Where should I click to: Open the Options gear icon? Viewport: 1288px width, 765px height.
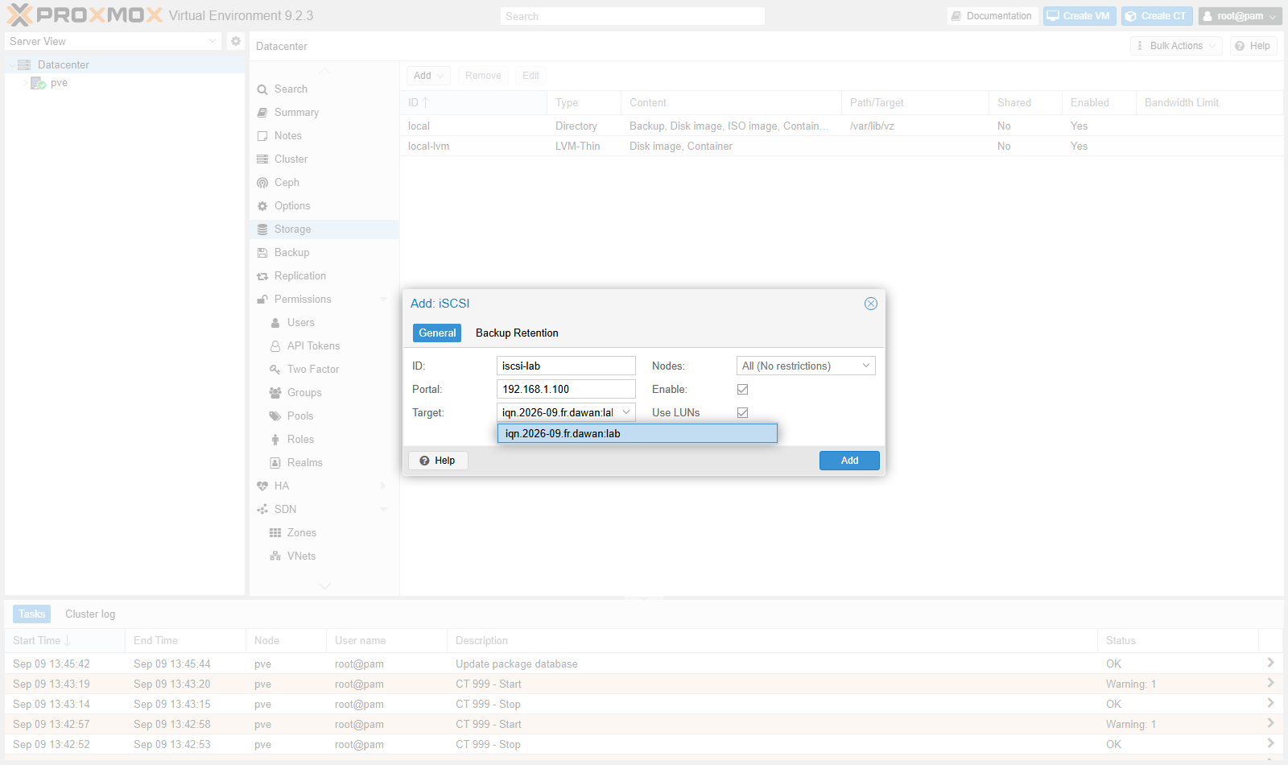point(262,206)
